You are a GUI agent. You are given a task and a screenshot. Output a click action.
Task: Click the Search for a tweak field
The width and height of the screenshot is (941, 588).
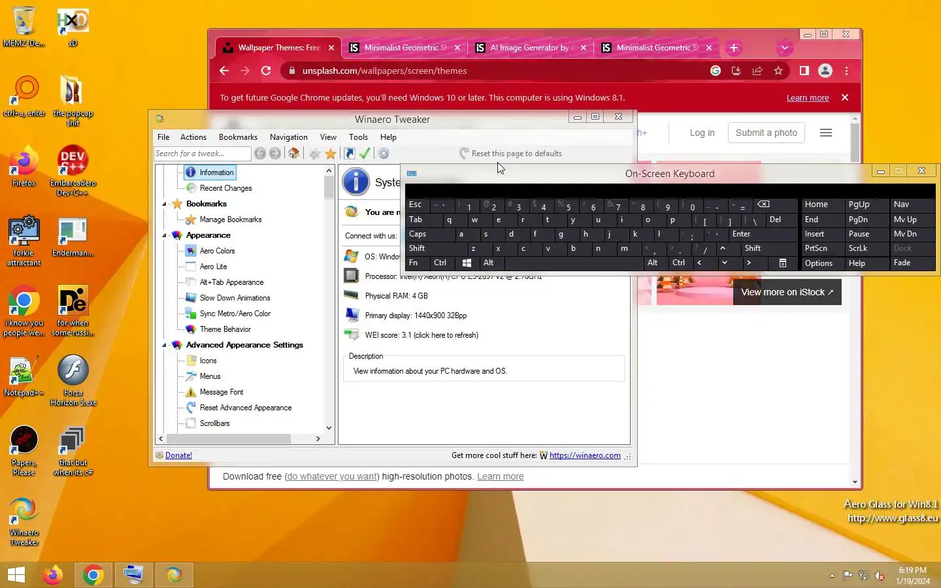click(x=203, y=154)
